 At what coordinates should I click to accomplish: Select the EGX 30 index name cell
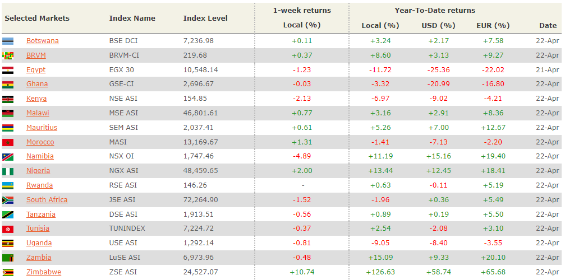click(x=123, y=70)
